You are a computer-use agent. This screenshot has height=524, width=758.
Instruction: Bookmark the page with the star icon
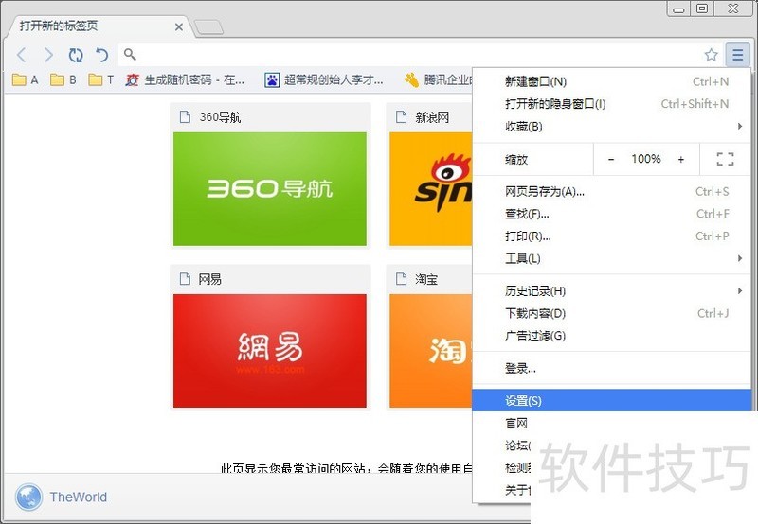711,55
